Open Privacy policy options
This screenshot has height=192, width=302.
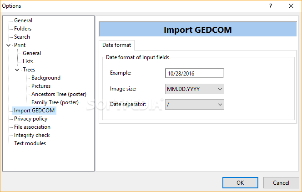pyautogui.click(x=30, y=119)
